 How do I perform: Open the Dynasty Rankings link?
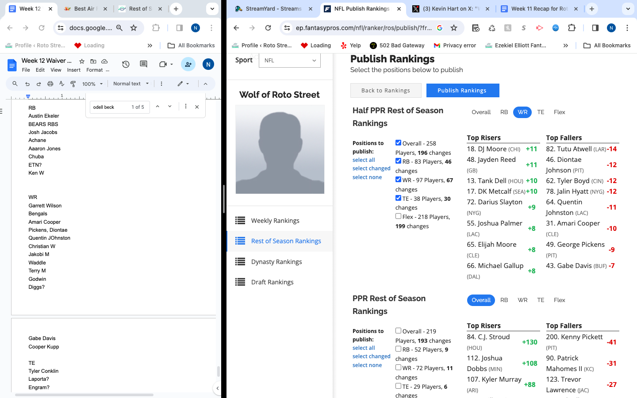pos(276,262)
